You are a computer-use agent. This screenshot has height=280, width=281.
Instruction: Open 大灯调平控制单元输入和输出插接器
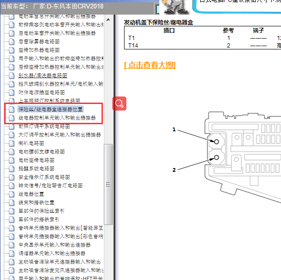tap(60, 135)
